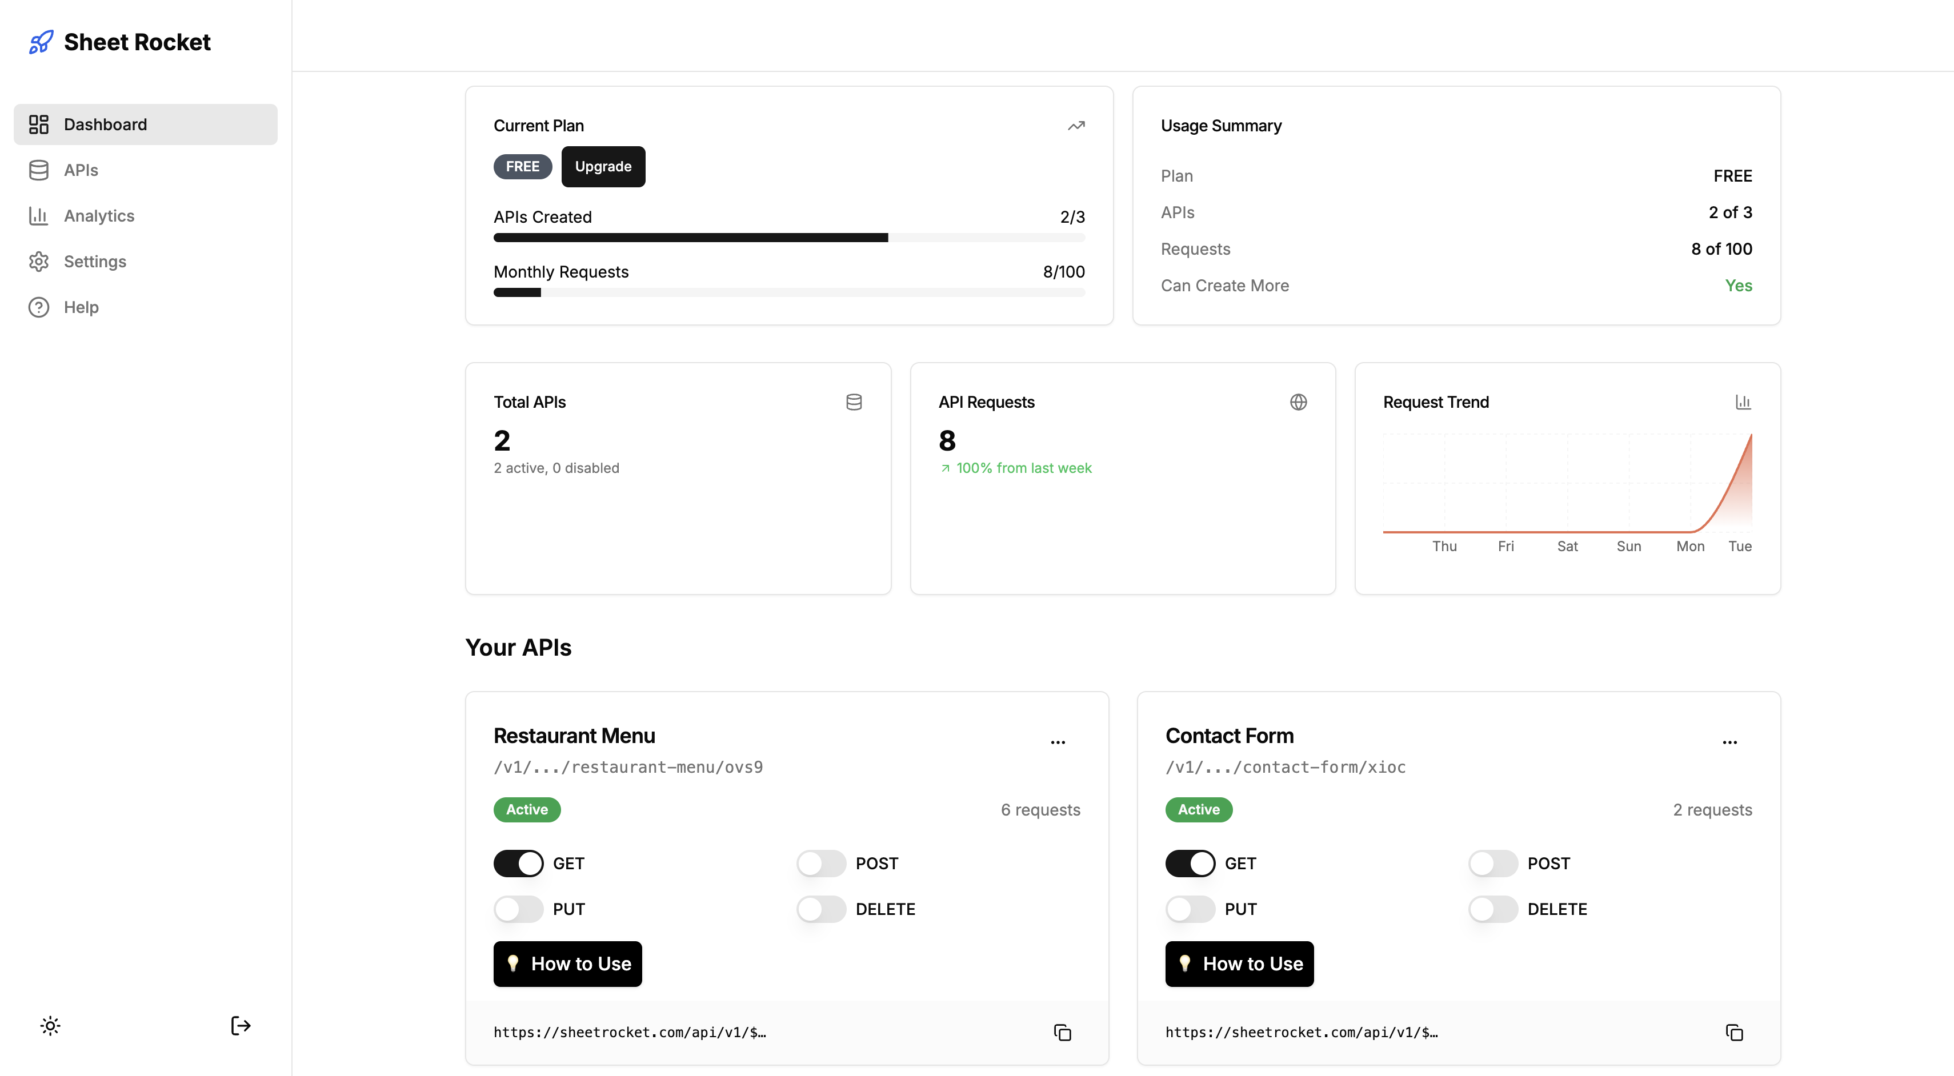Click the Upgrade plan button
The image size is (1954, 1076).
[x=603, y=166]
